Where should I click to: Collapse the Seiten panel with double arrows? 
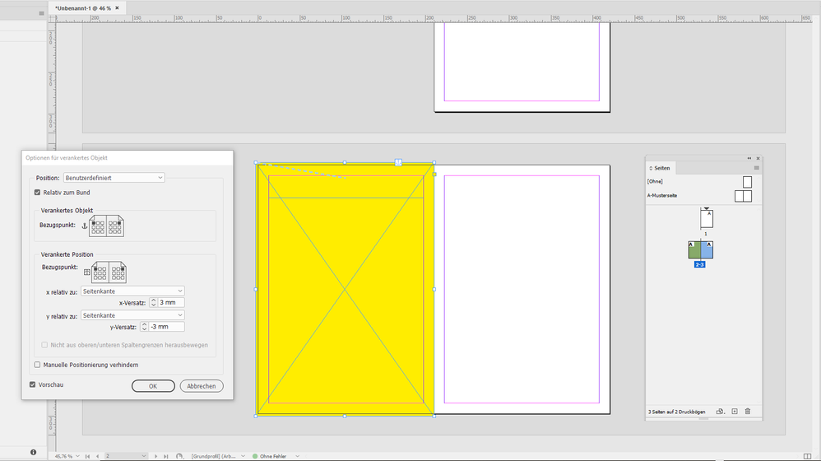pos(749,158)
